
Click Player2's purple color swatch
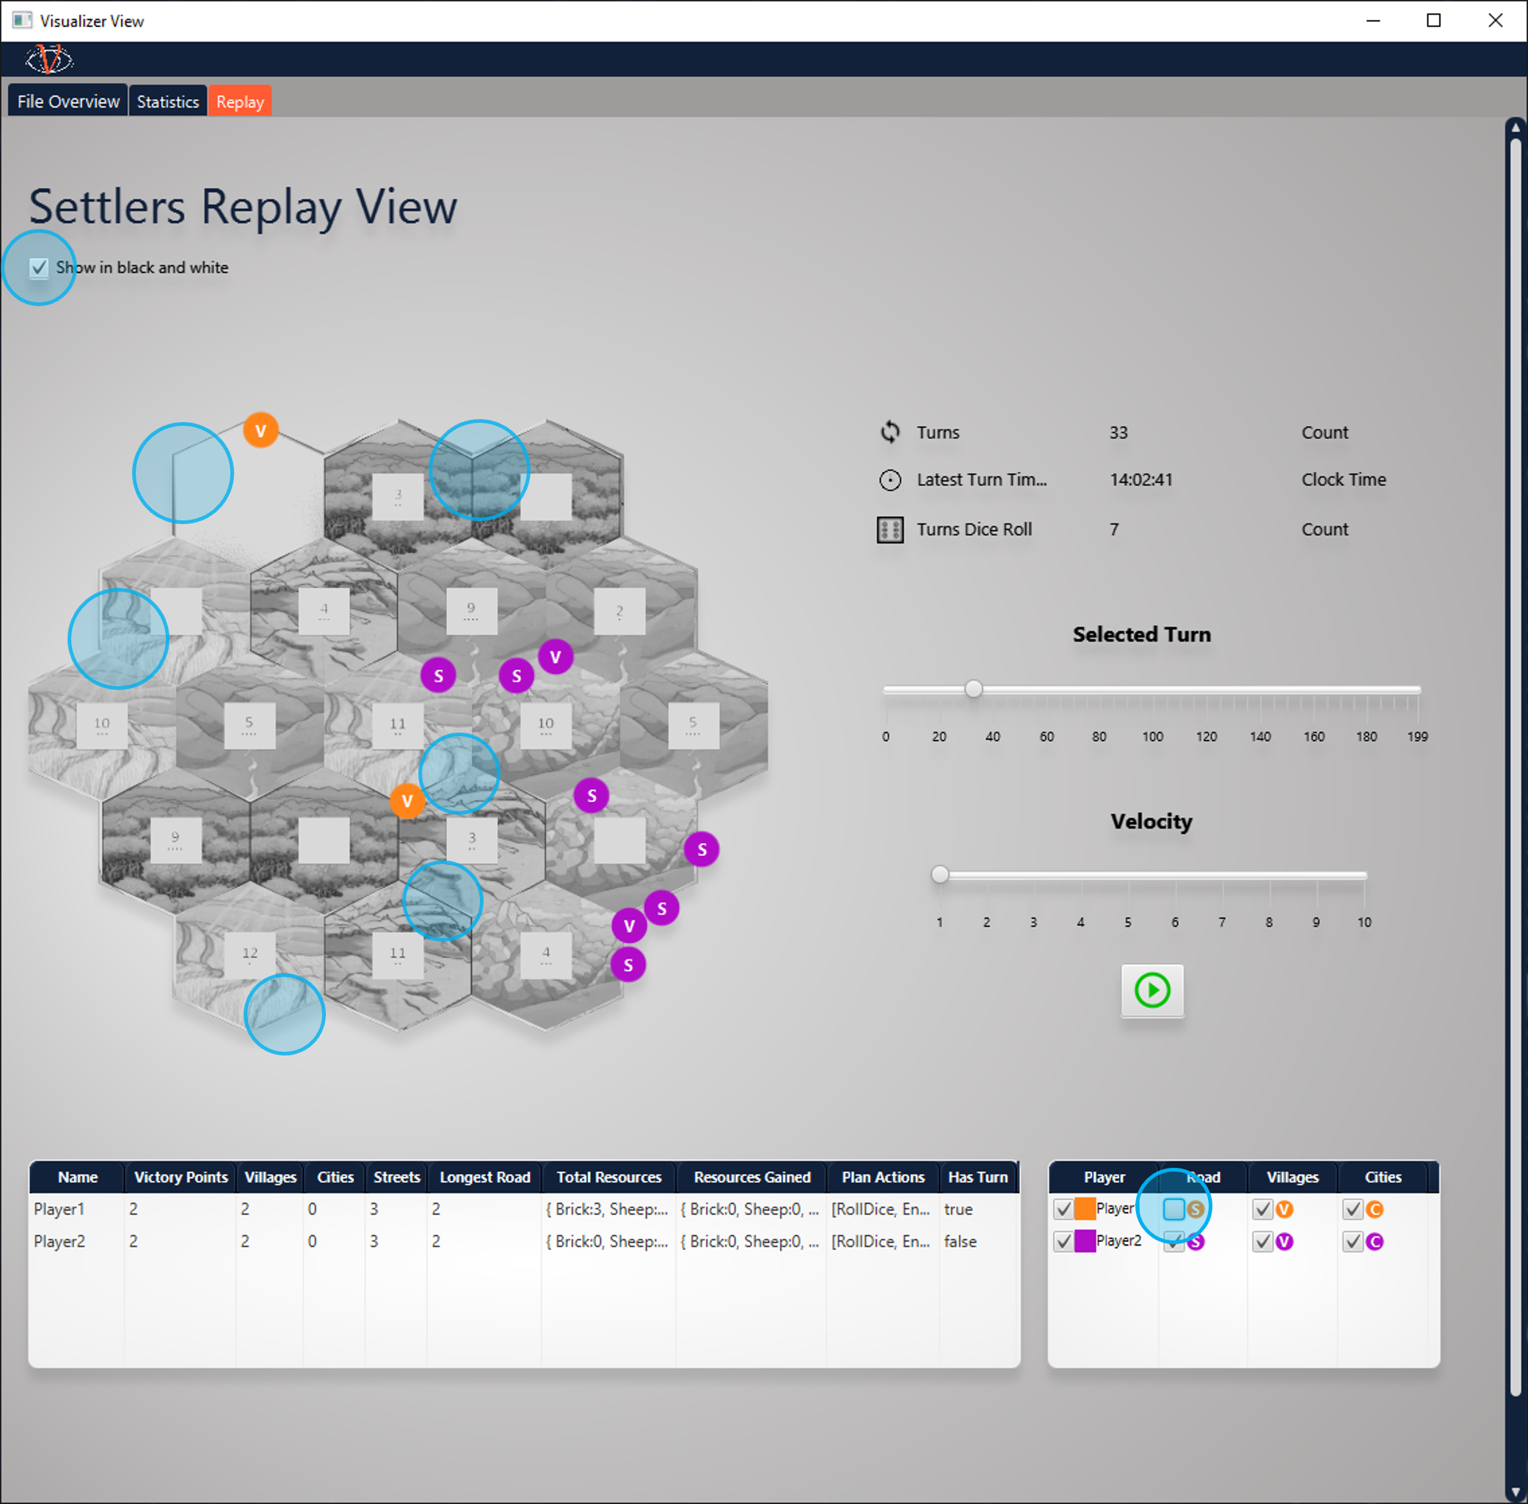coord(1085,1242)
